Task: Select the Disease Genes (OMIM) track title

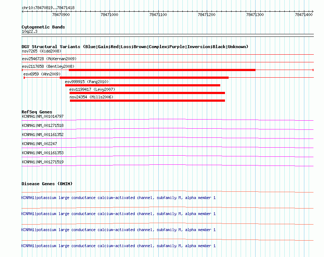Action: point(47,184)
